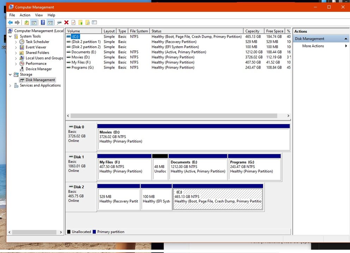Image resolution: width=350 pixels, height=253 pixels.
Task: Select the Documents (E:) partition block on Disk 1
Action: [198, 169]
